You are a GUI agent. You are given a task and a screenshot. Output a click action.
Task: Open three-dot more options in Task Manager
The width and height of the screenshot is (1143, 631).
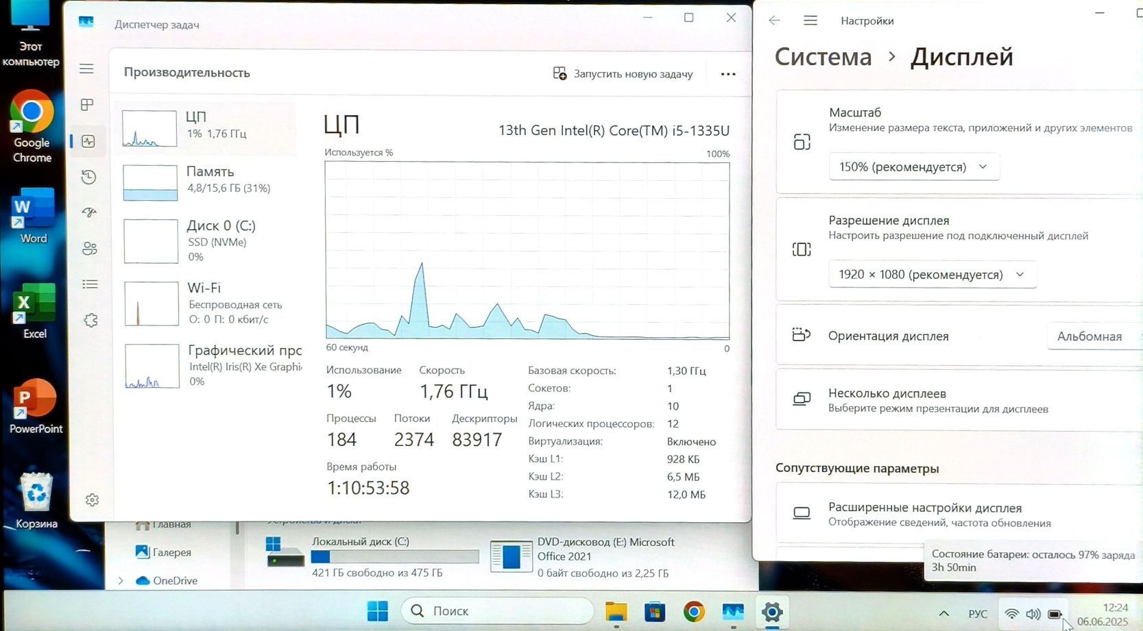728,74
